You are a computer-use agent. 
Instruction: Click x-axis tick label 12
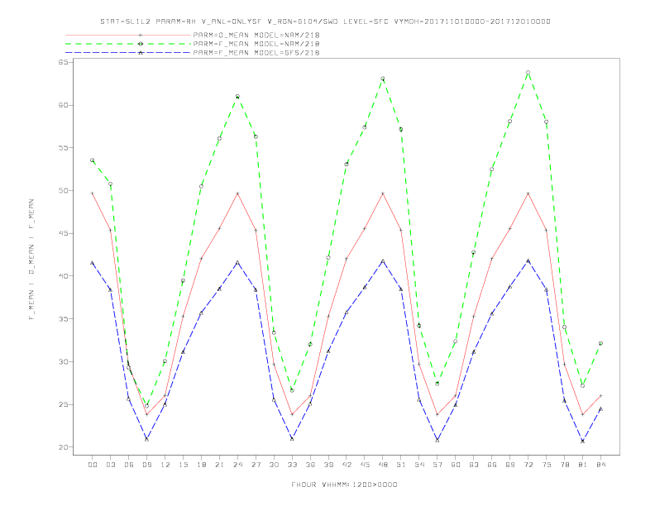(x=165, y=465)
